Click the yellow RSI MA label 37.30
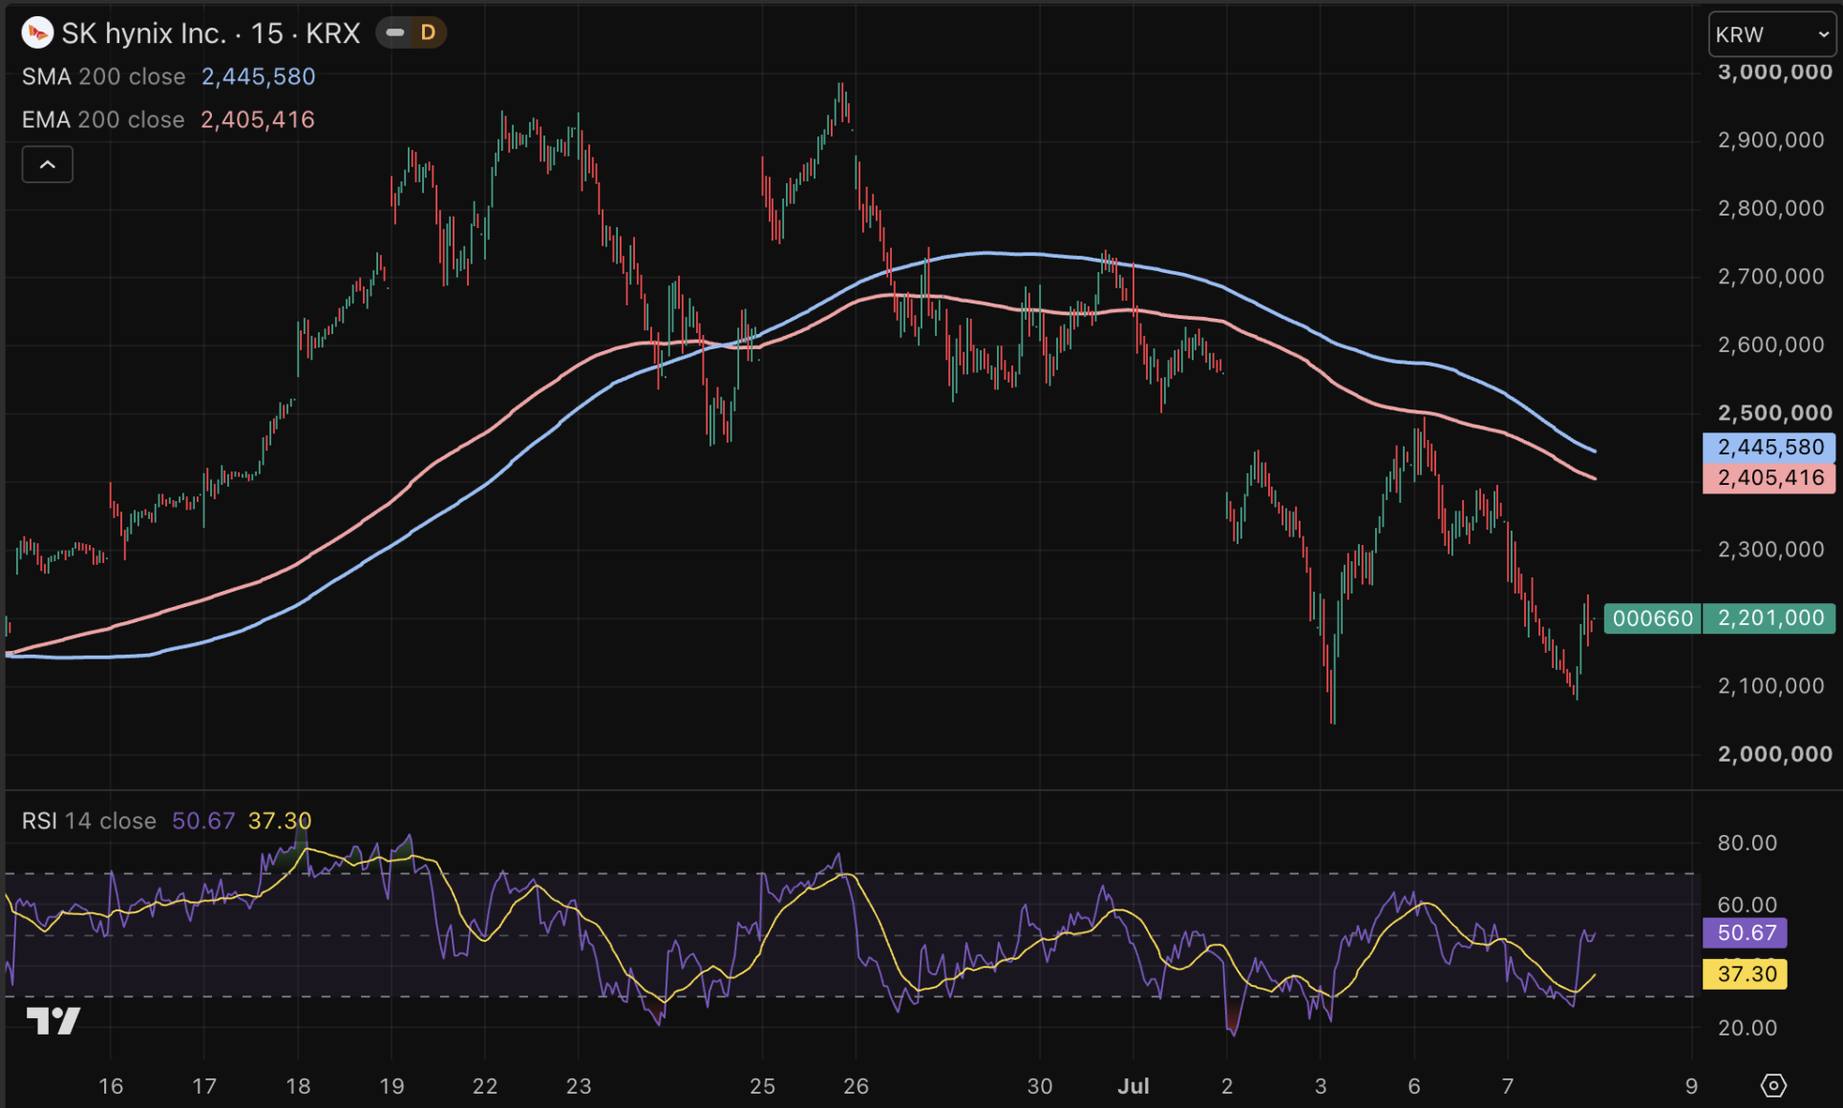 [1746, 974]
